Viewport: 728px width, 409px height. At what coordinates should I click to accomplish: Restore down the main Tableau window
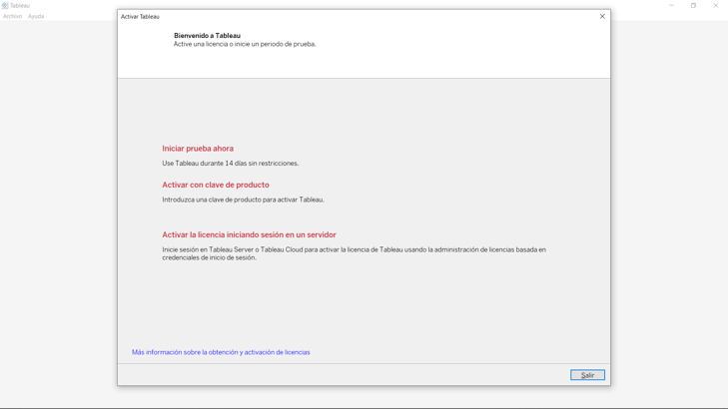[x=693, y=6]
